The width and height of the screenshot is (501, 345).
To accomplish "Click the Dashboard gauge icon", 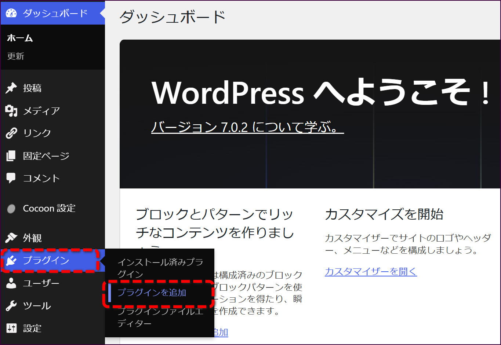I will tap(11, 13).
